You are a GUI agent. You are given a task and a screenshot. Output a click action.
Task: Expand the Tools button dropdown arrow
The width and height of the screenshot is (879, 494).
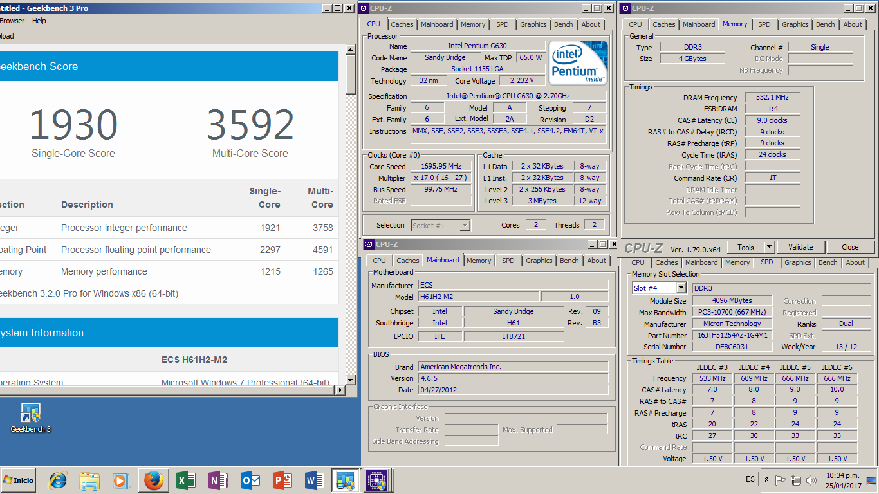pos(769,247)
